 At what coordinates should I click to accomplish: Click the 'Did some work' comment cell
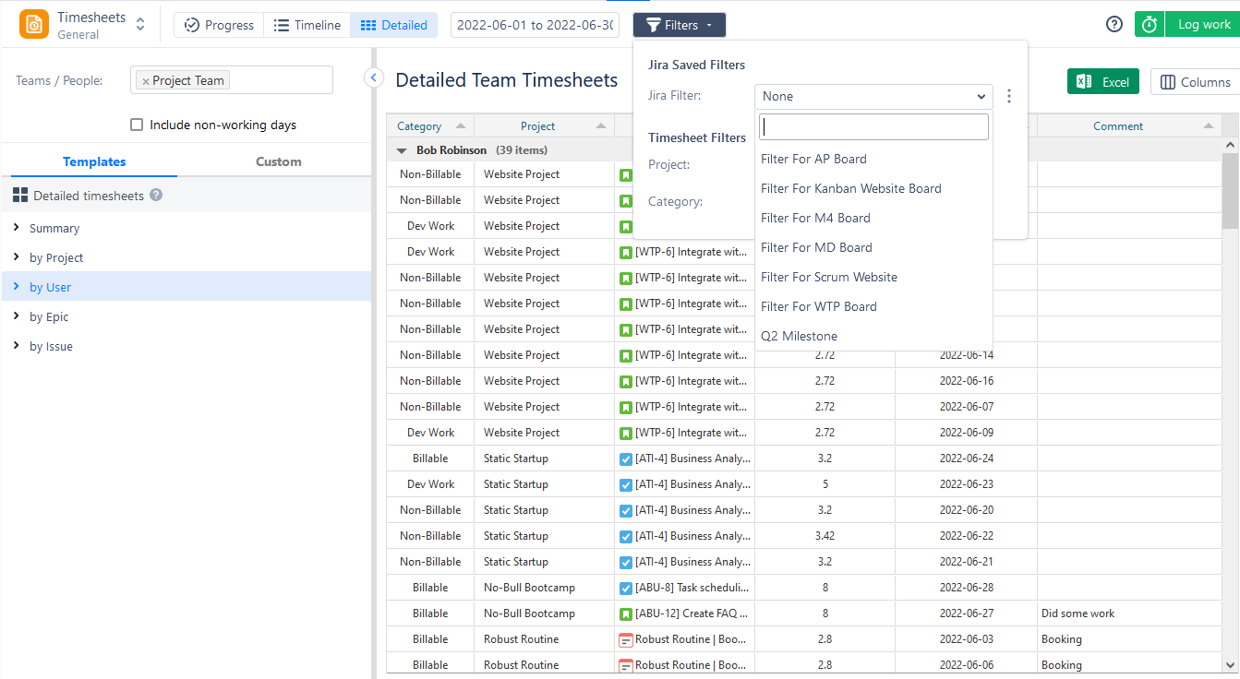click(1129, 613)
